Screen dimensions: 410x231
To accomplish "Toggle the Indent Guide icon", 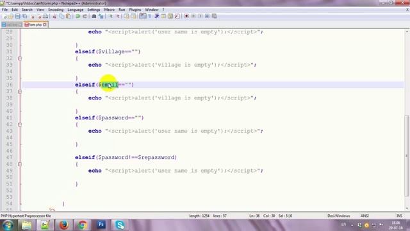I will point(157,16).
